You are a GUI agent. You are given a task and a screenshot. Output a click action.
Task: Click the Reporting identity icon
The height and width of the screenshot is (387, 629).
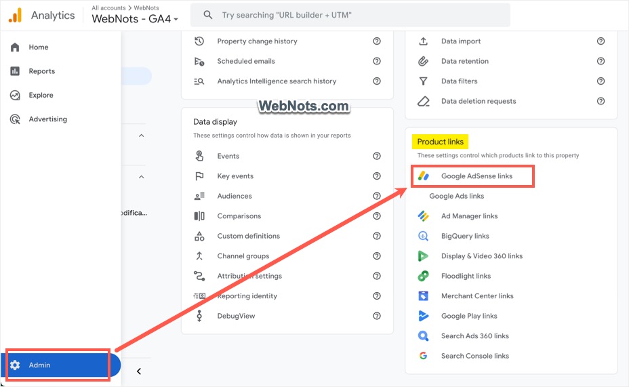tap(199, 296)
